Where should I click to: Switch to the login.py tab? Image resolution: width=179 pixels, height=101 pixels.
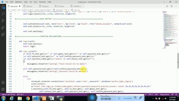coord(29,6)
